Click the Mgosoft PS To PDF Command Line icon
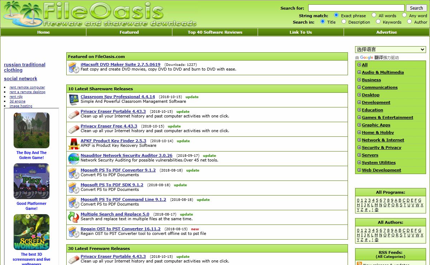This screenshot has height=265, width=430. pyautogui.click(x=74, y=202)
